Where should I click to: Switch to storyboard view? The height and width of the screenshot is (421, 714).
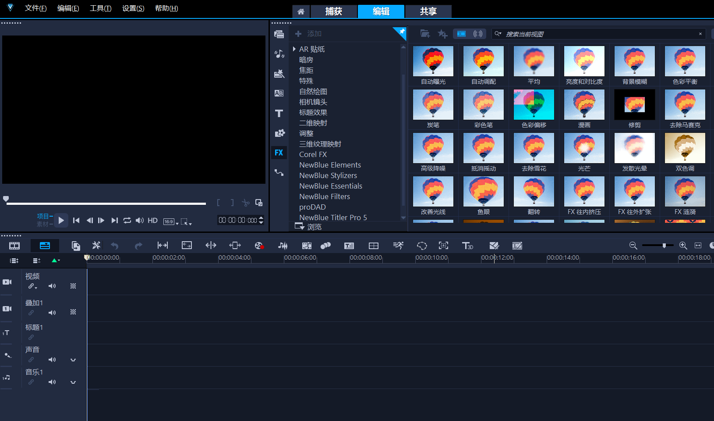[14, 246]
